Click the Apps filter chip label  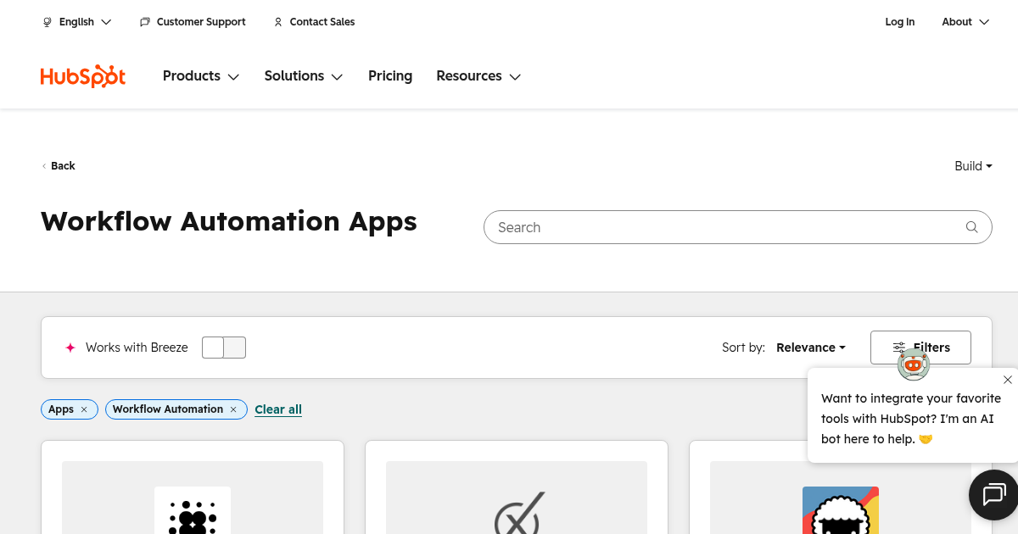61,409
